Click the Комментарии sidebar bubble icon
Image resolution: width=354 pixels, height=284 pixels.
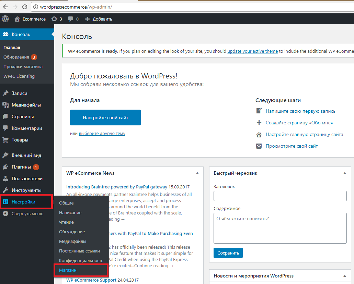(5, 128)
